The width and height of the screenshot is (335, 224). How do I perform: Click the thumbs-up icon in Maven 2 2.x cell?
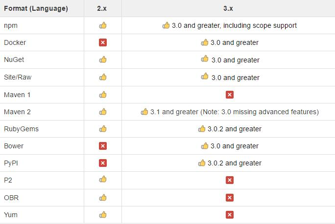click(x=103, y=112)
